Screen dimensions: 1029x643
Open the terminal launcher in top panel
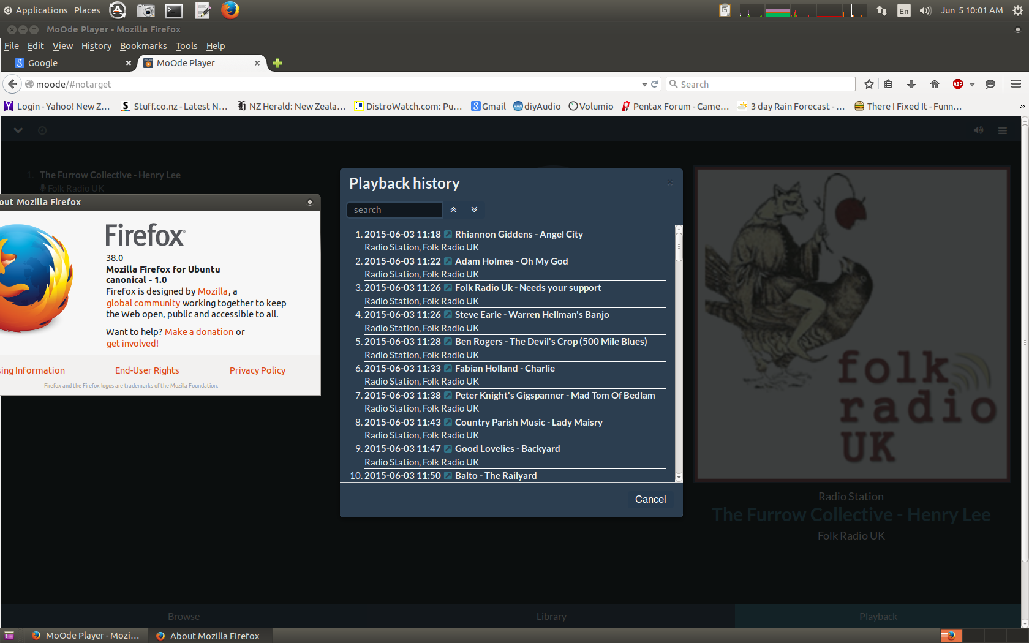[174, 10]
